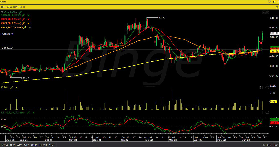
Task: Switch to INTRA interval
Action: coord(5,145)
